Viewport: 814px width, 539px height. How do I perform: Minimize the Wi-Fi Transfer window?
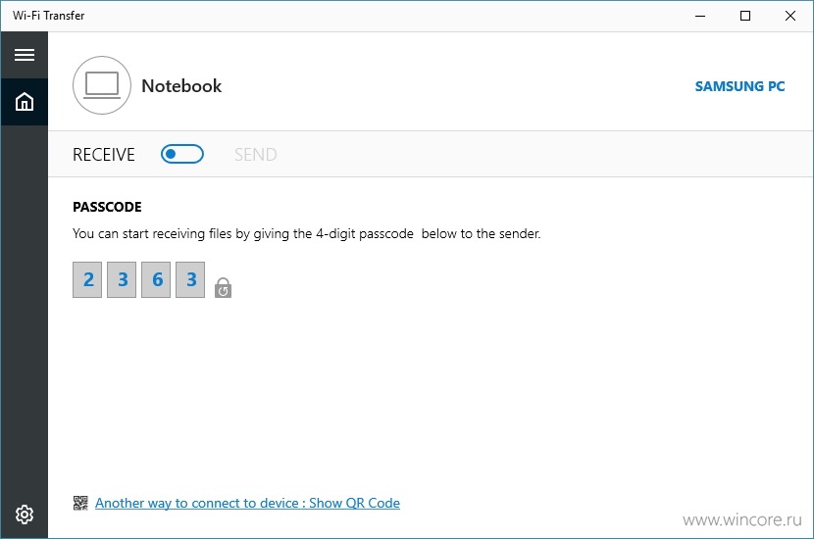pos(700,16)
